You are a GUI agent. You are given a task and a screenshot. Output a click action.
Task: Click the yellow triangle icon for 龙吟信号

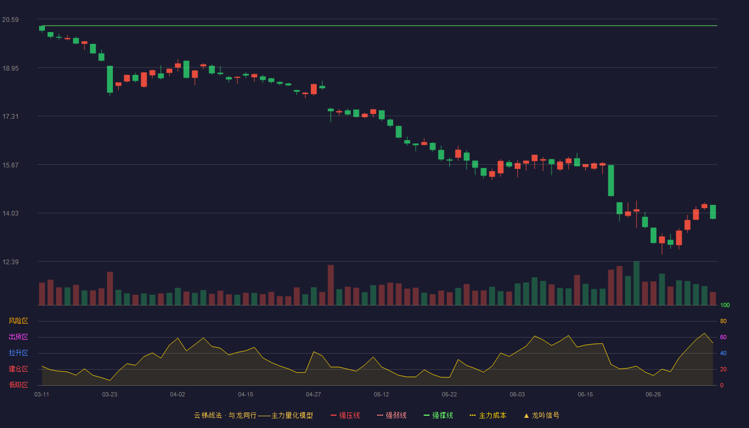pyautogui.click(x=526, y=415)
